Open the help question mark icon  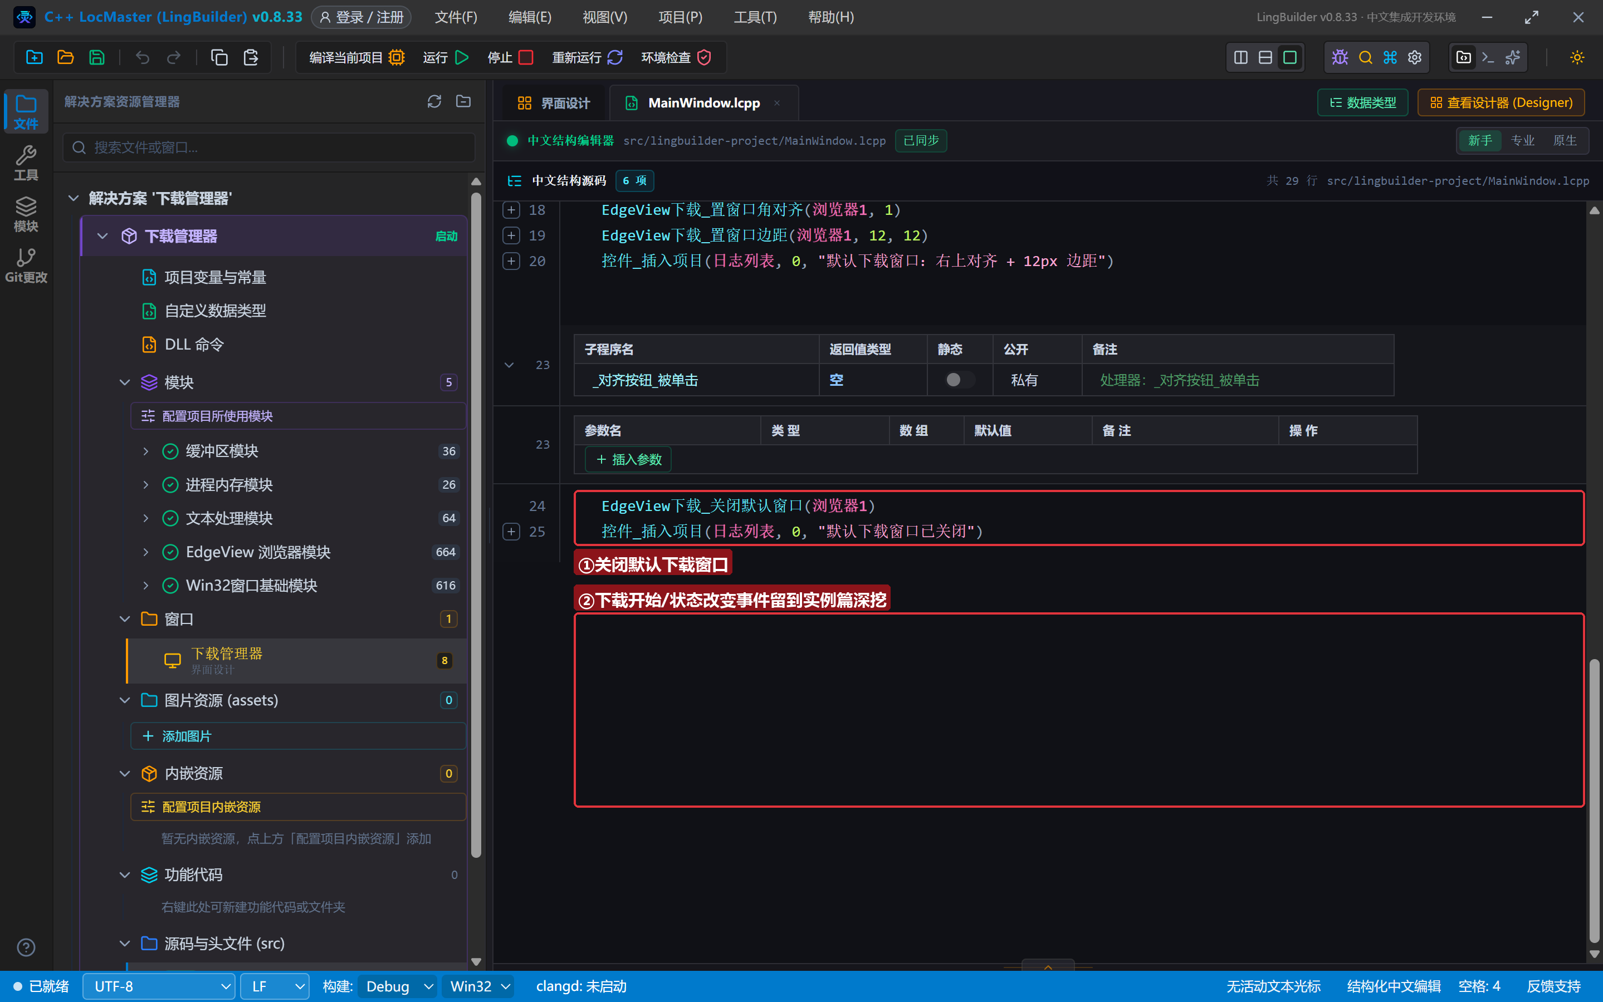pyautogui.click(x=26, y=947)
